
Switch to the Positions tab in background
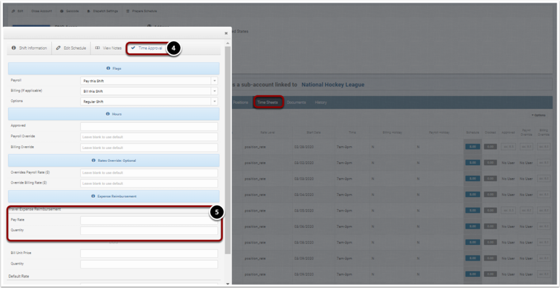point(240,103)
